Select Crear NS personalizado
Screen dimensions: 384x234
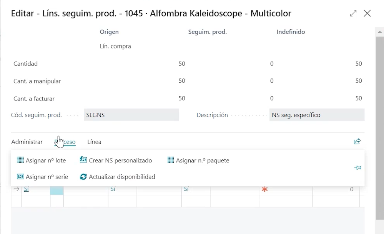116,160
